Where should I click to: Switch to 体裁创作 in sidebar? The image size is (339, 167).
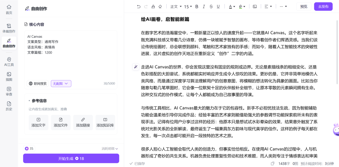[9, 28]
